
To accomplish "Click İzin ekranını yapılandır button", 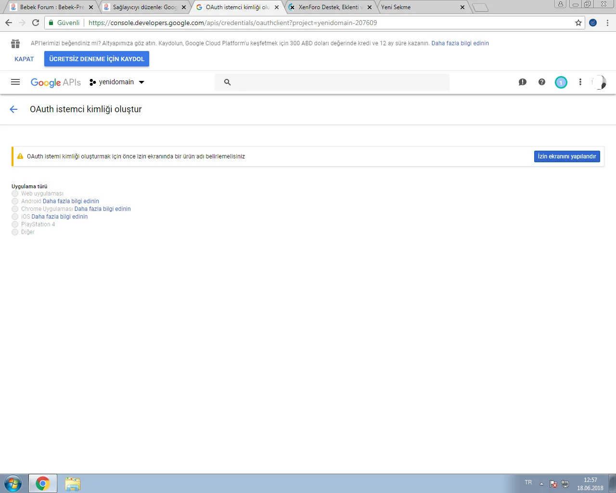I will (567, 156).
